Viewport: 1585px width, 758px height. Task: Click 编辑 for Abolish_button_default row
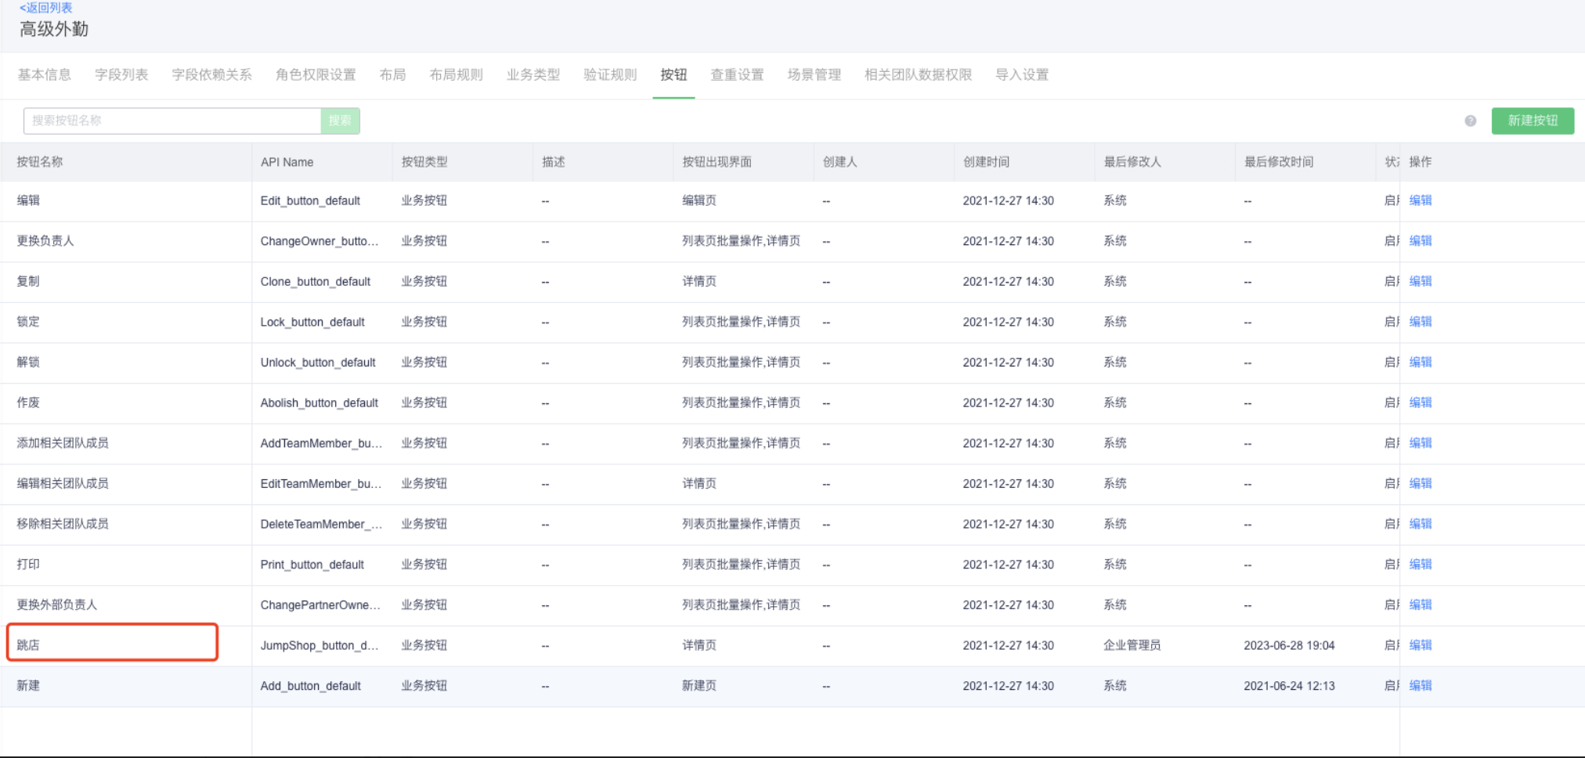coord(1420,402)
